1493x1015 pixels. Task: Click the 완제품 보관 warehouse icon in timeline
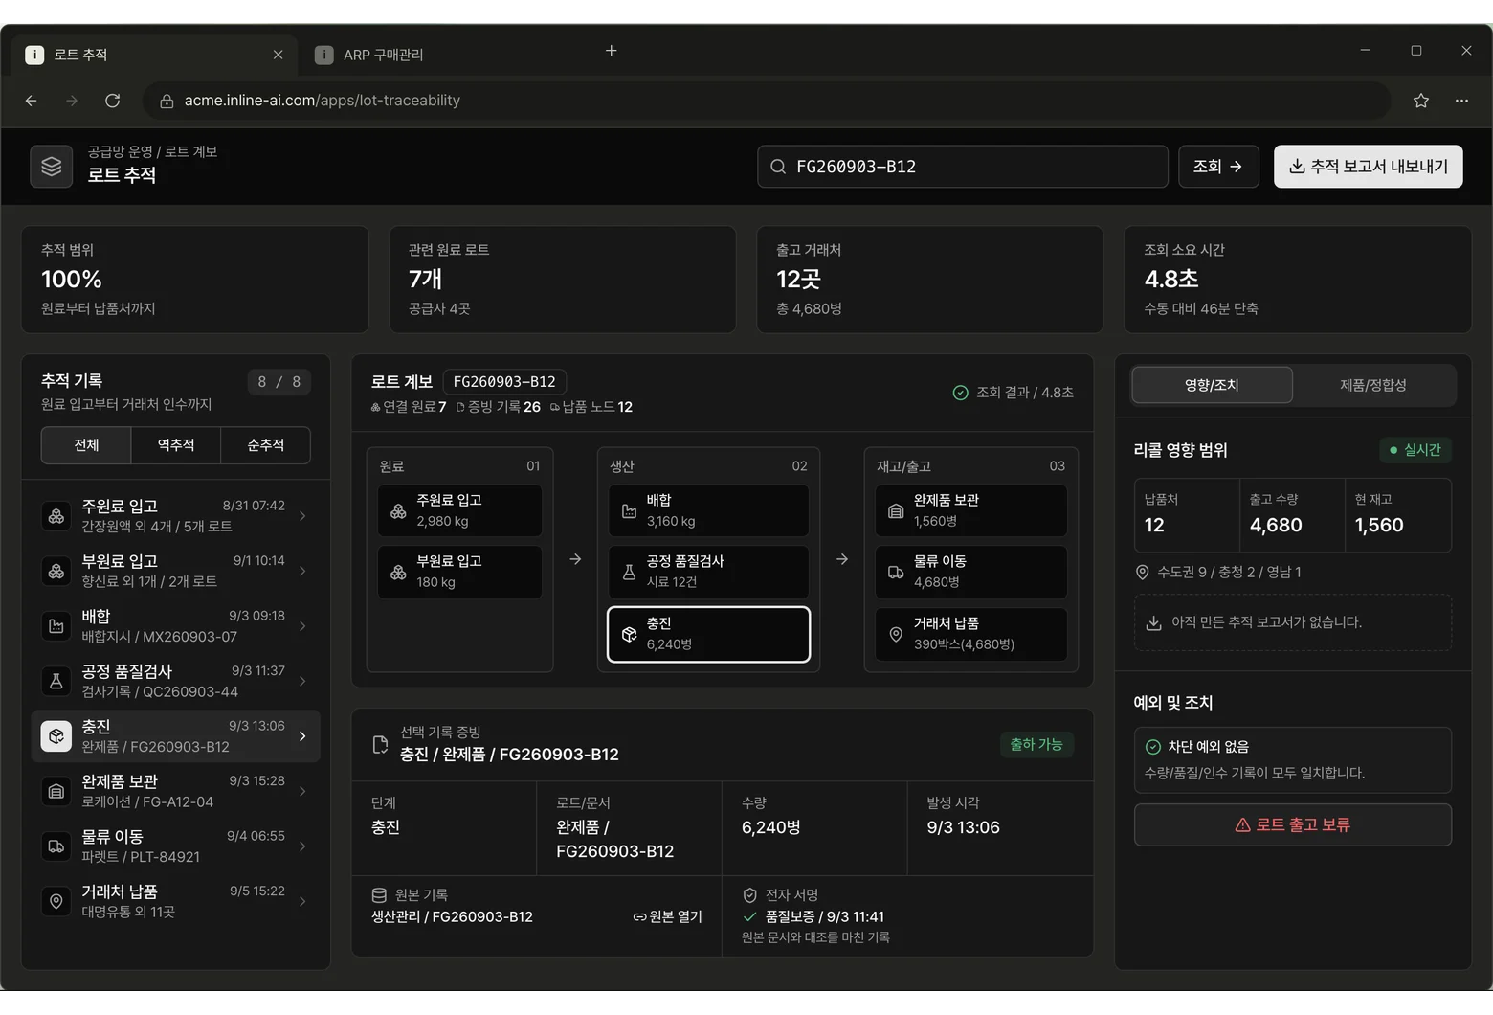click(x=56, y=791)
